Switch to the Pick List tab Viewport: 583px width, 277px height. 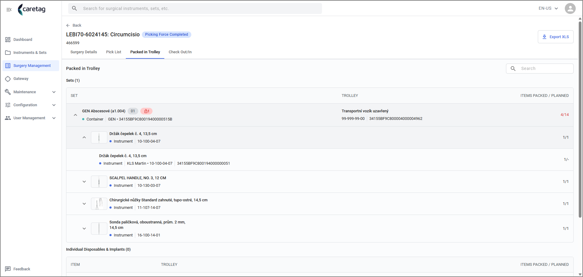pos(114,52)
